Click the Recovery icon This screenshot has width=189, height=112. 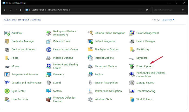pyautogui.click(x=49, y=75)
